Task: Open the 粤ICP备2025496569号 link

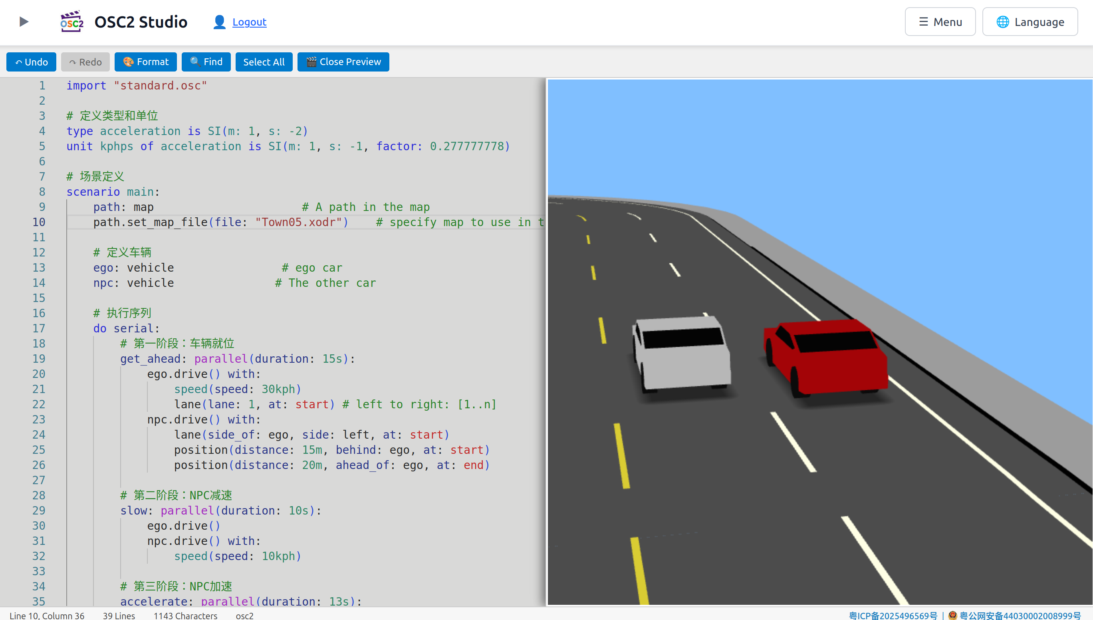Action: [x=893, y=615]
